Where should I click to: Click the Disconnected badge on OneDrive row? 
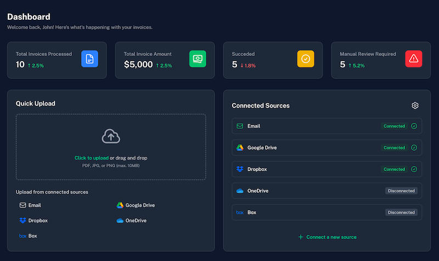click(x=401, y=191)
